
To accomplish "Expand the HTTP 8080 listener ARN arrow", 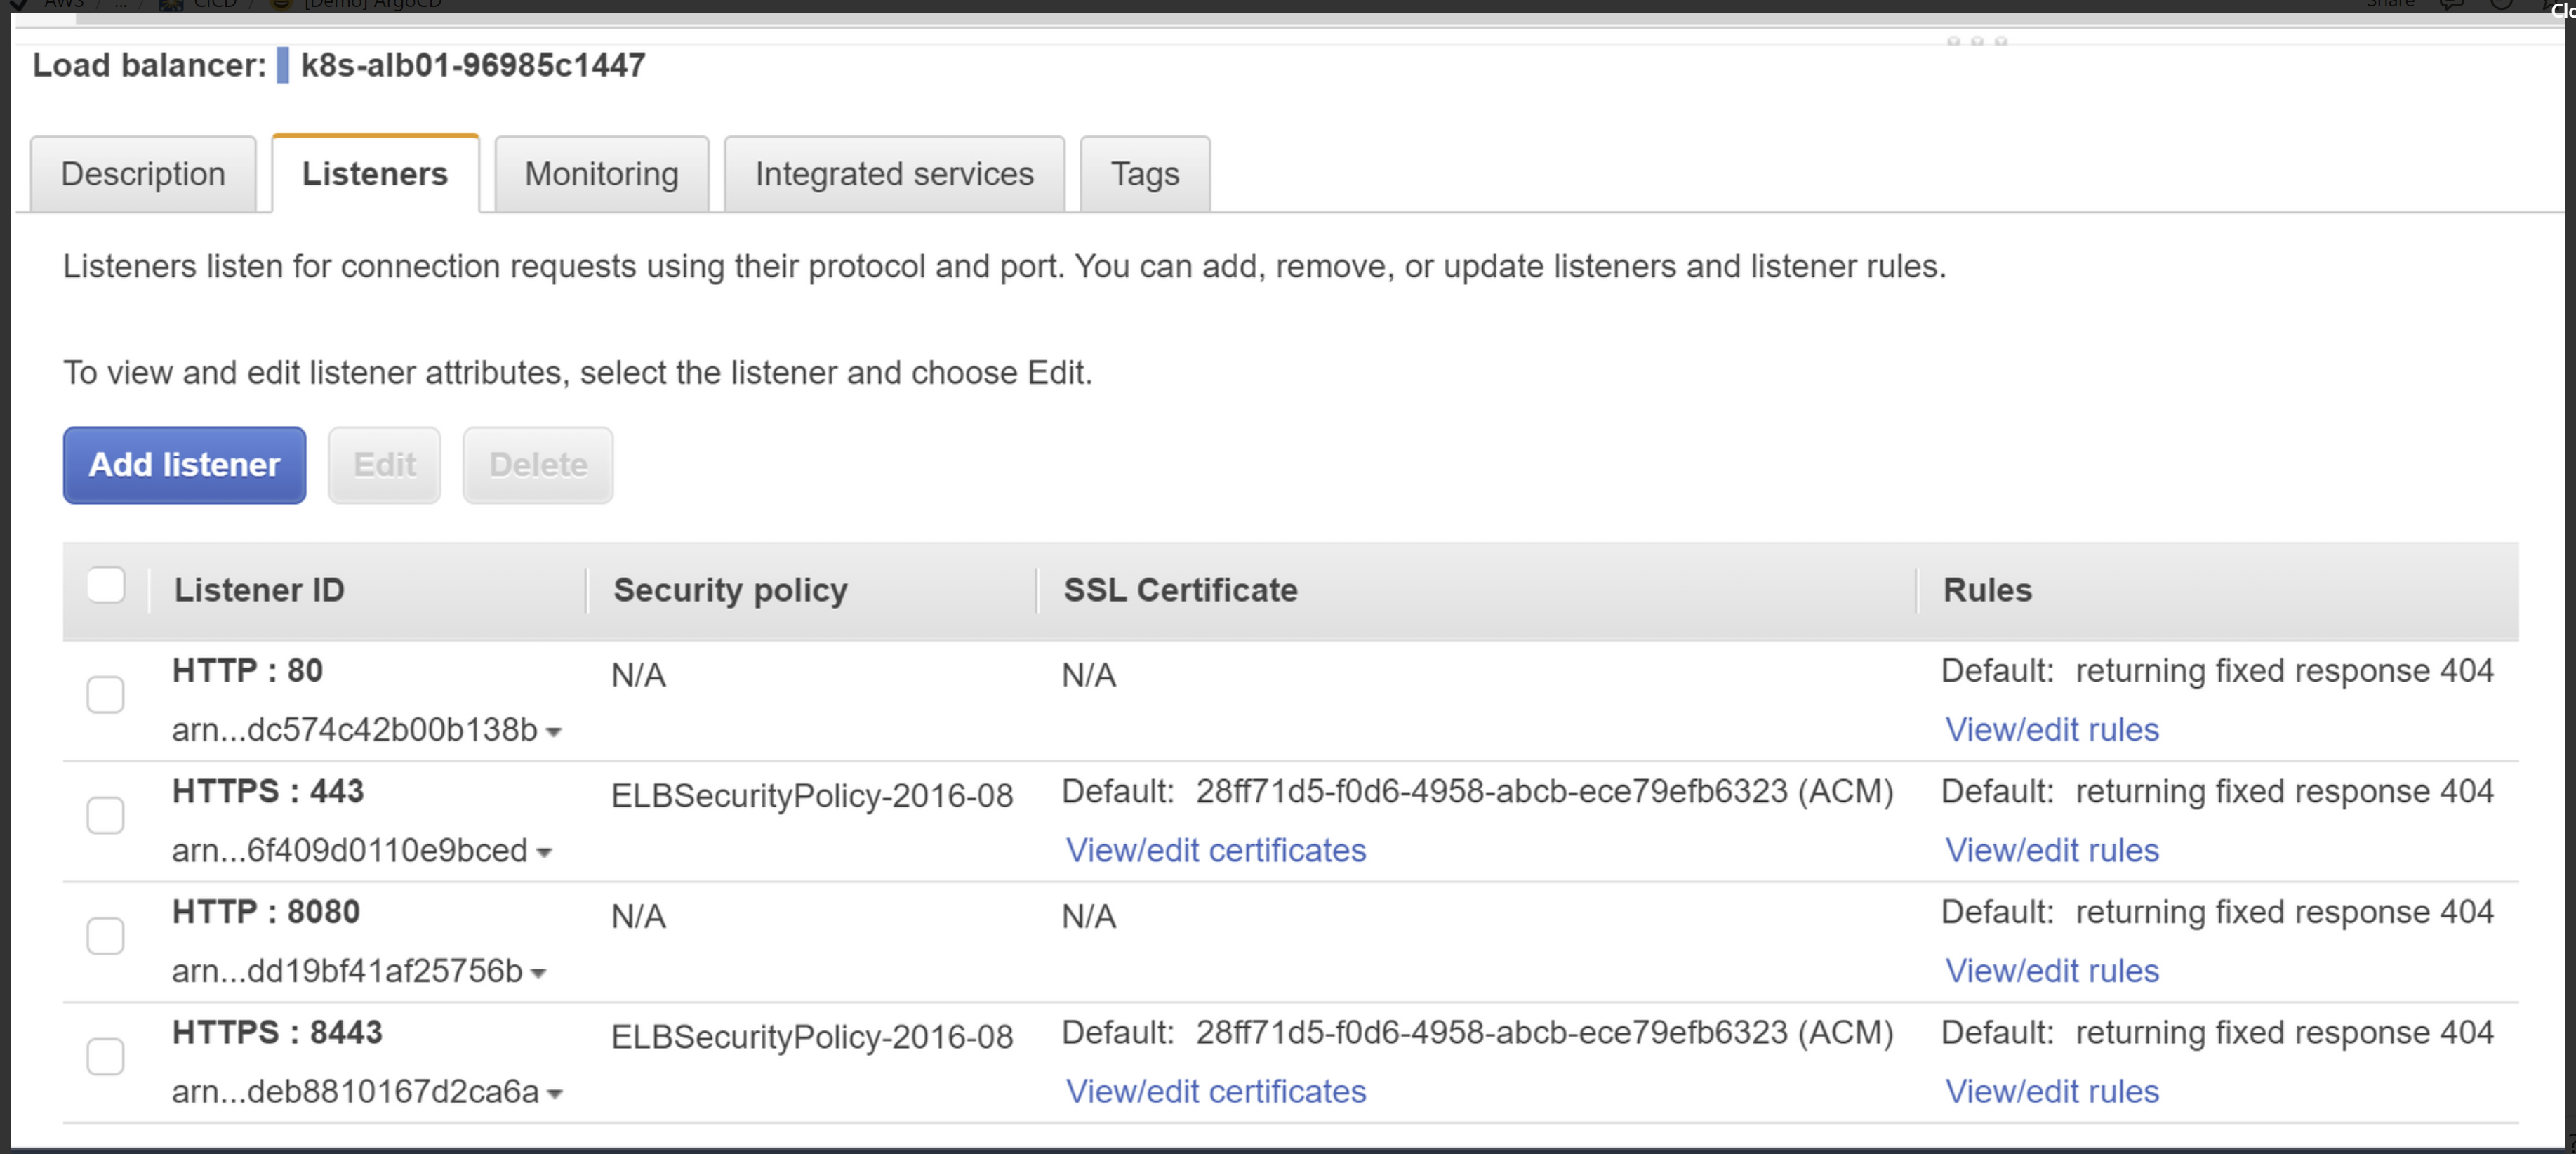I will (538, 974).
